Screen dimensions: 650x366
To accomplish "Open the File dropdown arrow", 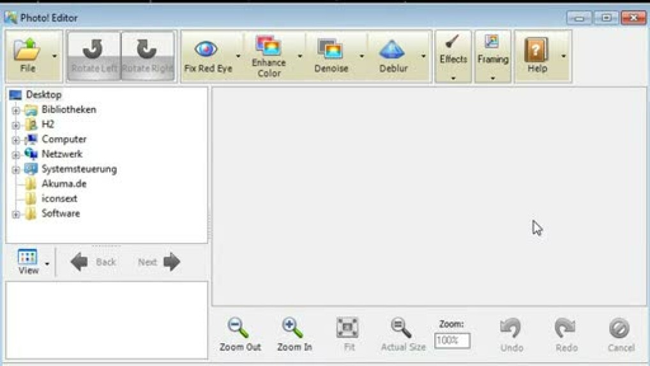I will pyautogui.click(x=54, y=56).
